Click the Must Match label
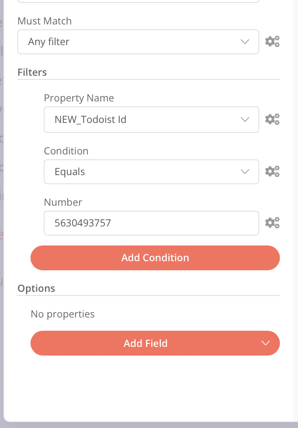Viewport: 298px width, 428px height. pyautogui.click(x=45, y=21)
